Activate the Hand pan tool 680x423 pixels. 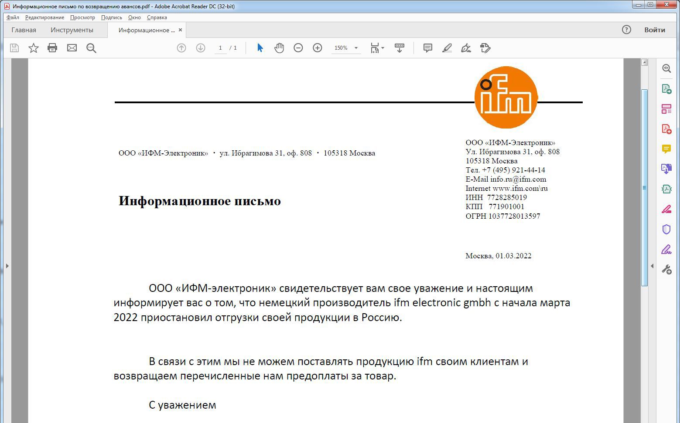279,48
